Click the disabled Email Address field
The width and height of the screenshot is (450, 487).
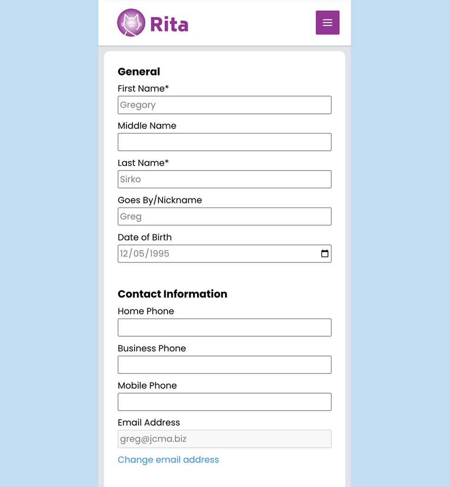[x=224, y=439]
